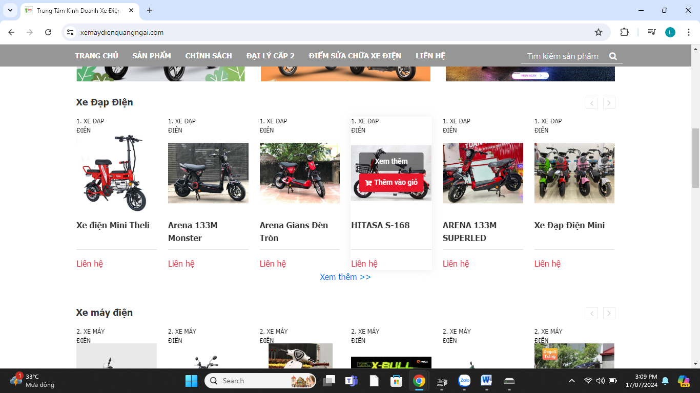
Task: Bookmark this page with the star icon
Action: pos(598,32)
